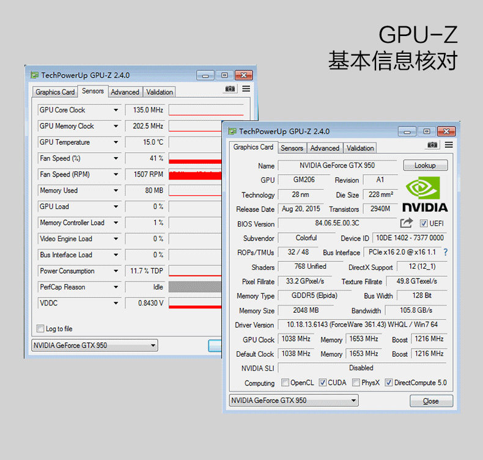Open PerfCap Reason sensor dropdown
This screenshot has width=483, height=460.
(x=116, y=287)
